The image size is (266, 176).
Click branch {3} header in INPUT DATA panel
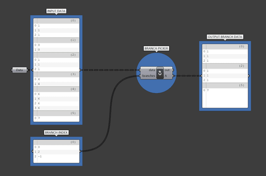point(56,74)
